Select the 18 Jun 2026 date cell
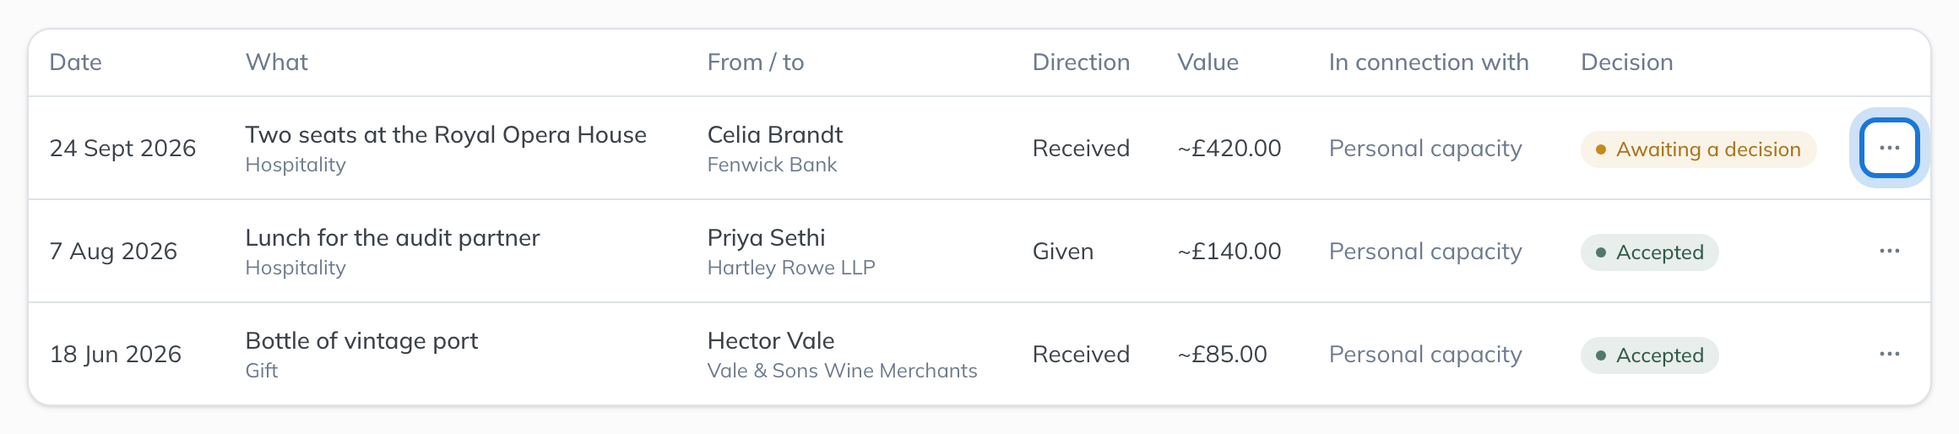This screenshot has height=434, width=1959. 116,355
